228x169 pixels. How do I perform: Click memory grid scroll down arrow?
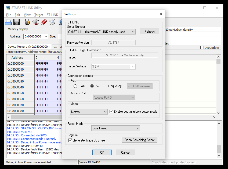click(218, 113)
